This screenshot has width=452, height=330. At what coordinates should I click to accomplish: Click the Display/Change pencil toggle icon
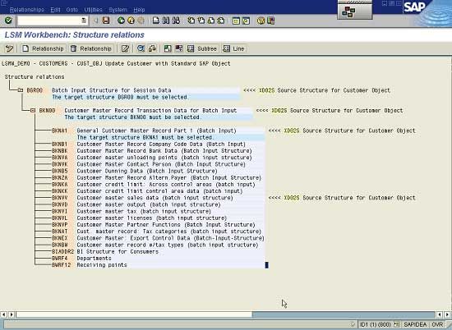(9, 48)
